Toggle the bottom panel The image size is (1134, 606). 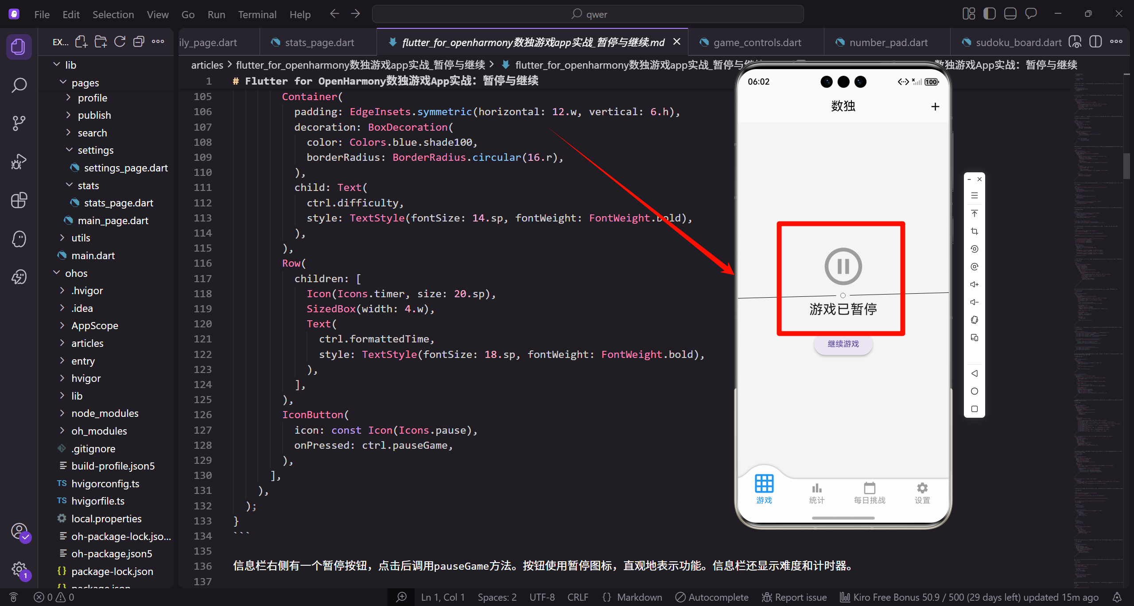[1010, 14]
